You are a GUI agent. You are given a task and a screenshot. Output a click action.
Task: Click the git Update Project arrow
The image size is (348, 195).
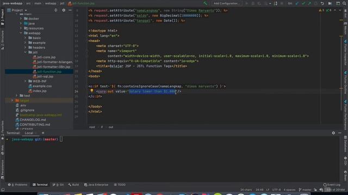(297, 3)
